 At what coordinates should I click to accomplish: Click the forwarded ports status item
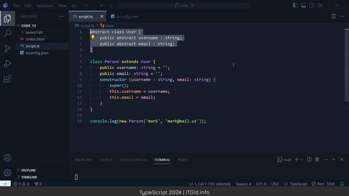pos(38,184)
